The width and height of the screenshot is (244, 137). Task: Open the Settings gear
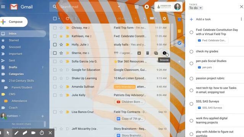point(164,19)
